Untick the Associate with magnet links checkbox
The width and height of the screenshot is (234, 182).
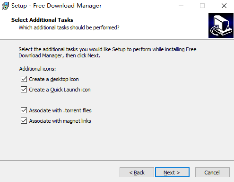(x=24, y=121)
